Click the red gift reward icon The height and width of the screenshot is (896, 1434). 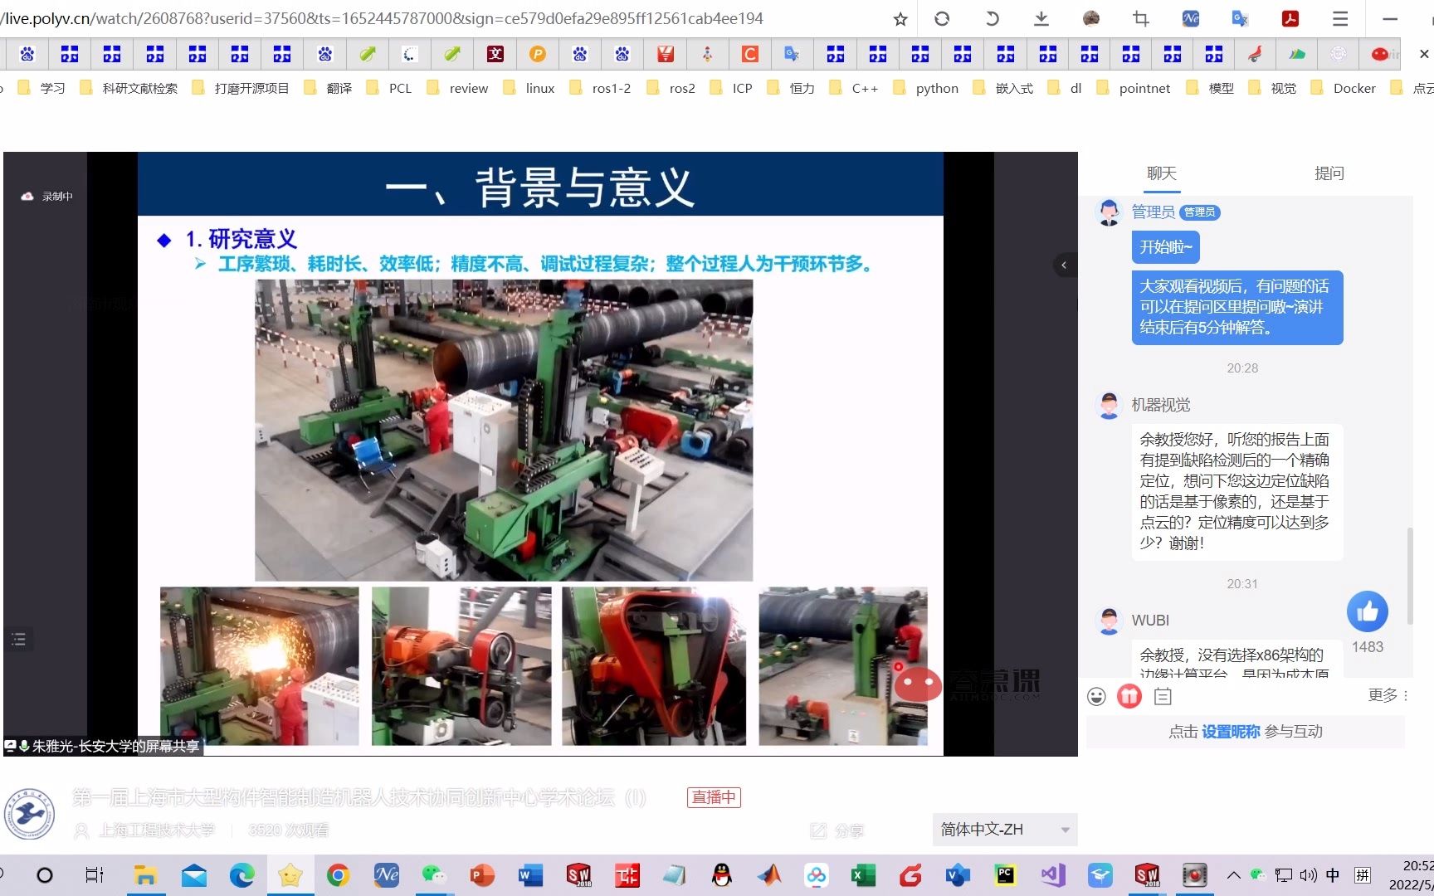click(1129, 696)
